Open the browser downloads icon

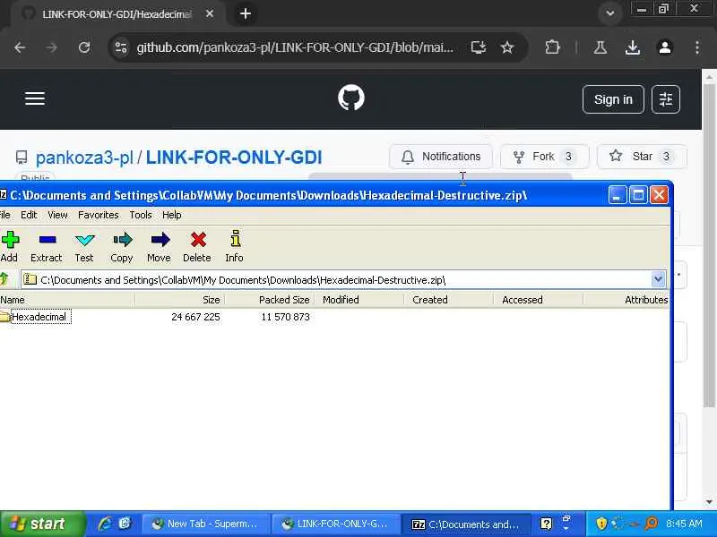click(633, 47)
